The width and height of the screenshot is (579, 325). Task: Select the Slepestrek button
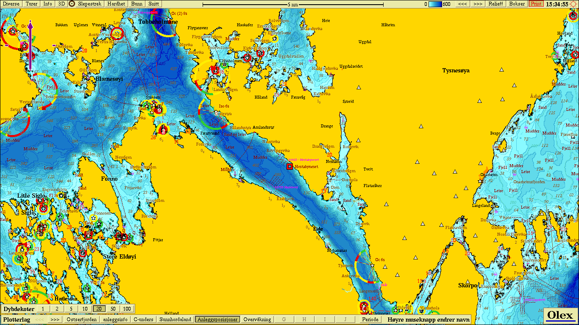coord(90,4)
